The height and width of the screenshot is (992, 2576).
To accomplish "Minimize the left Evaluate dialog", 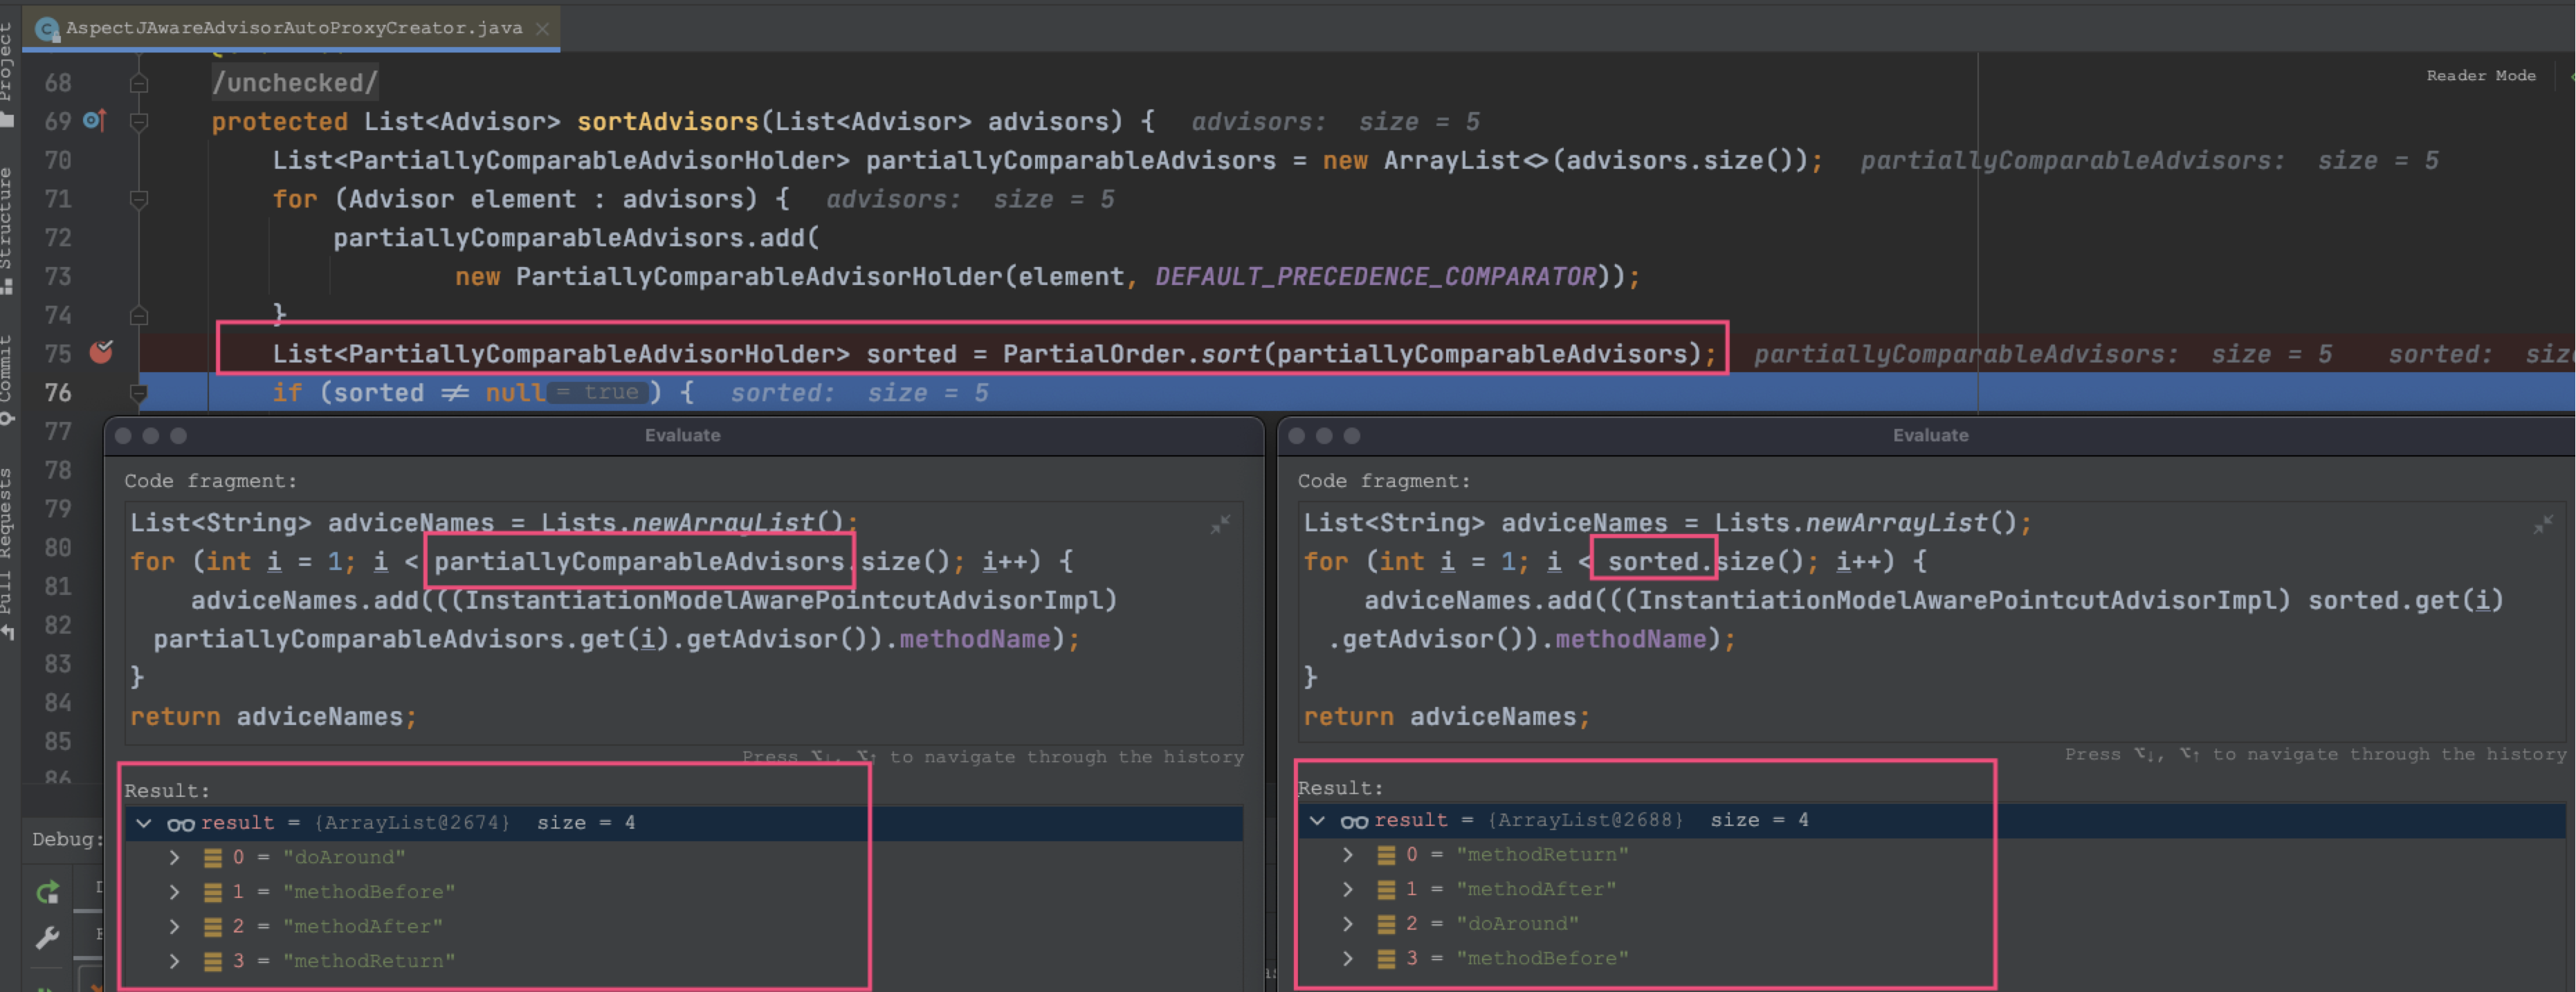I will coord(151,436).
